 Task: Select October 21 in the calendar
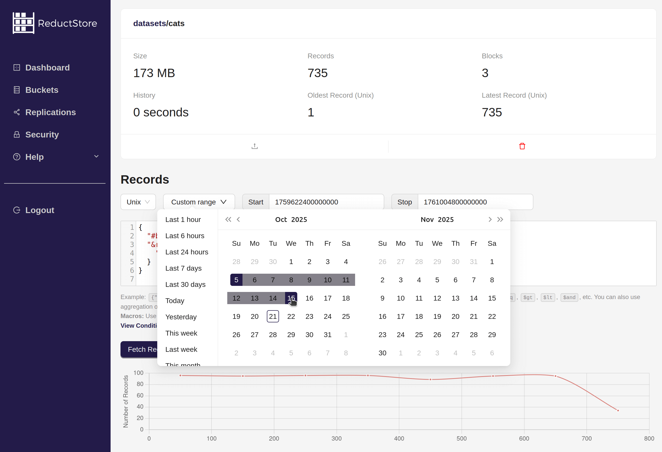click(273, 316)
